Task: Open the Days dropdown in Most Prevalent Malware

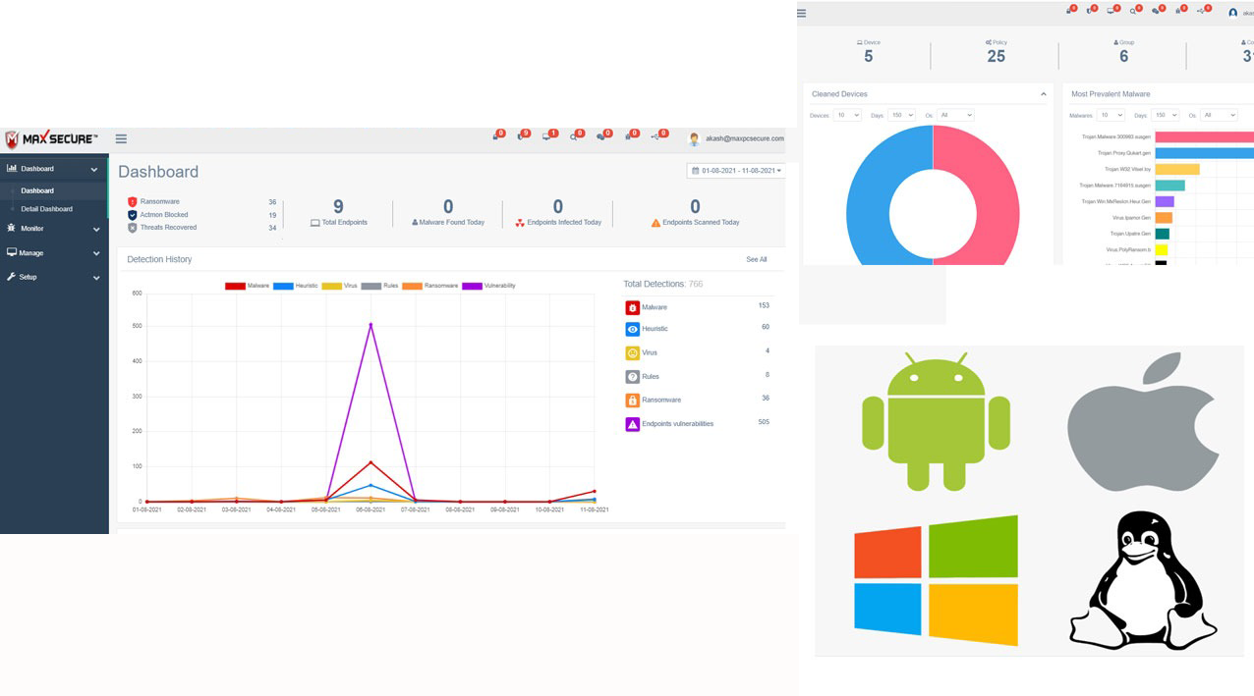Action: click(1165, 115)
